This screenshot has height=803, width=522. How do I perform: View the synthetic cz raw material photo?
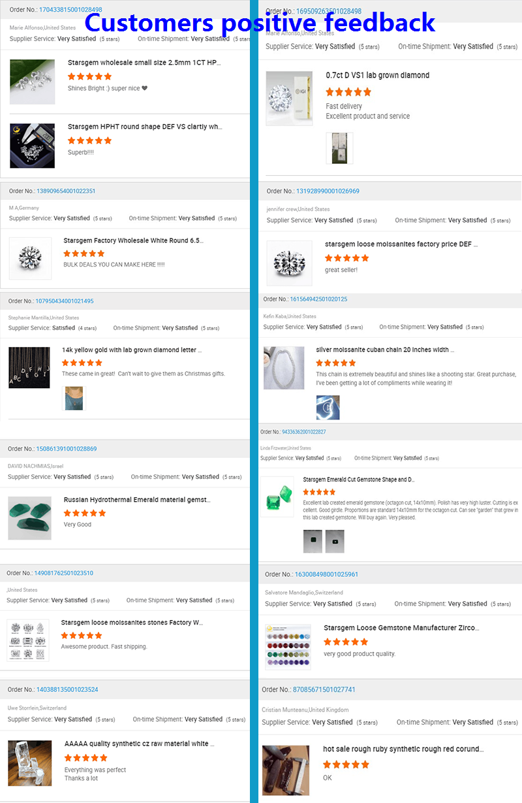point(29,762)
